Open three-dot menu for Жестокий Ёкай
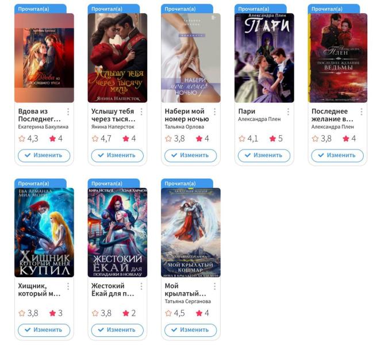This screenshot has height=345, width=381. 141,286
